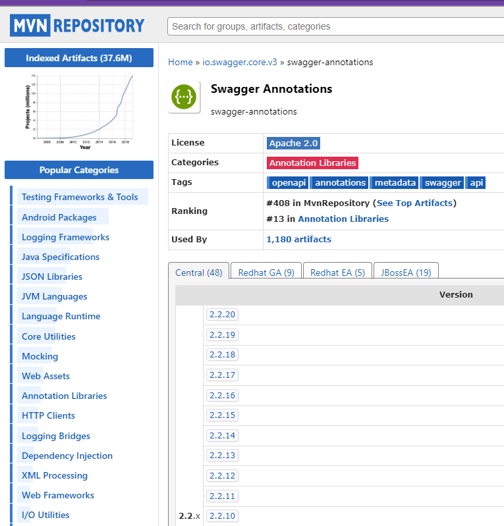Click the Apache 2.0 license tag
Screen dimensions: 504x526
(x=293, y=143)
